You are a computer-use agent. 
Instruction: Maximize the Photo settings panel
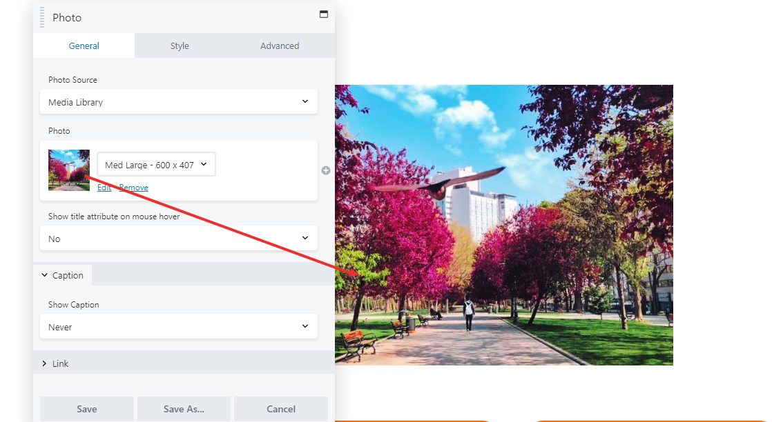point(323,14)
